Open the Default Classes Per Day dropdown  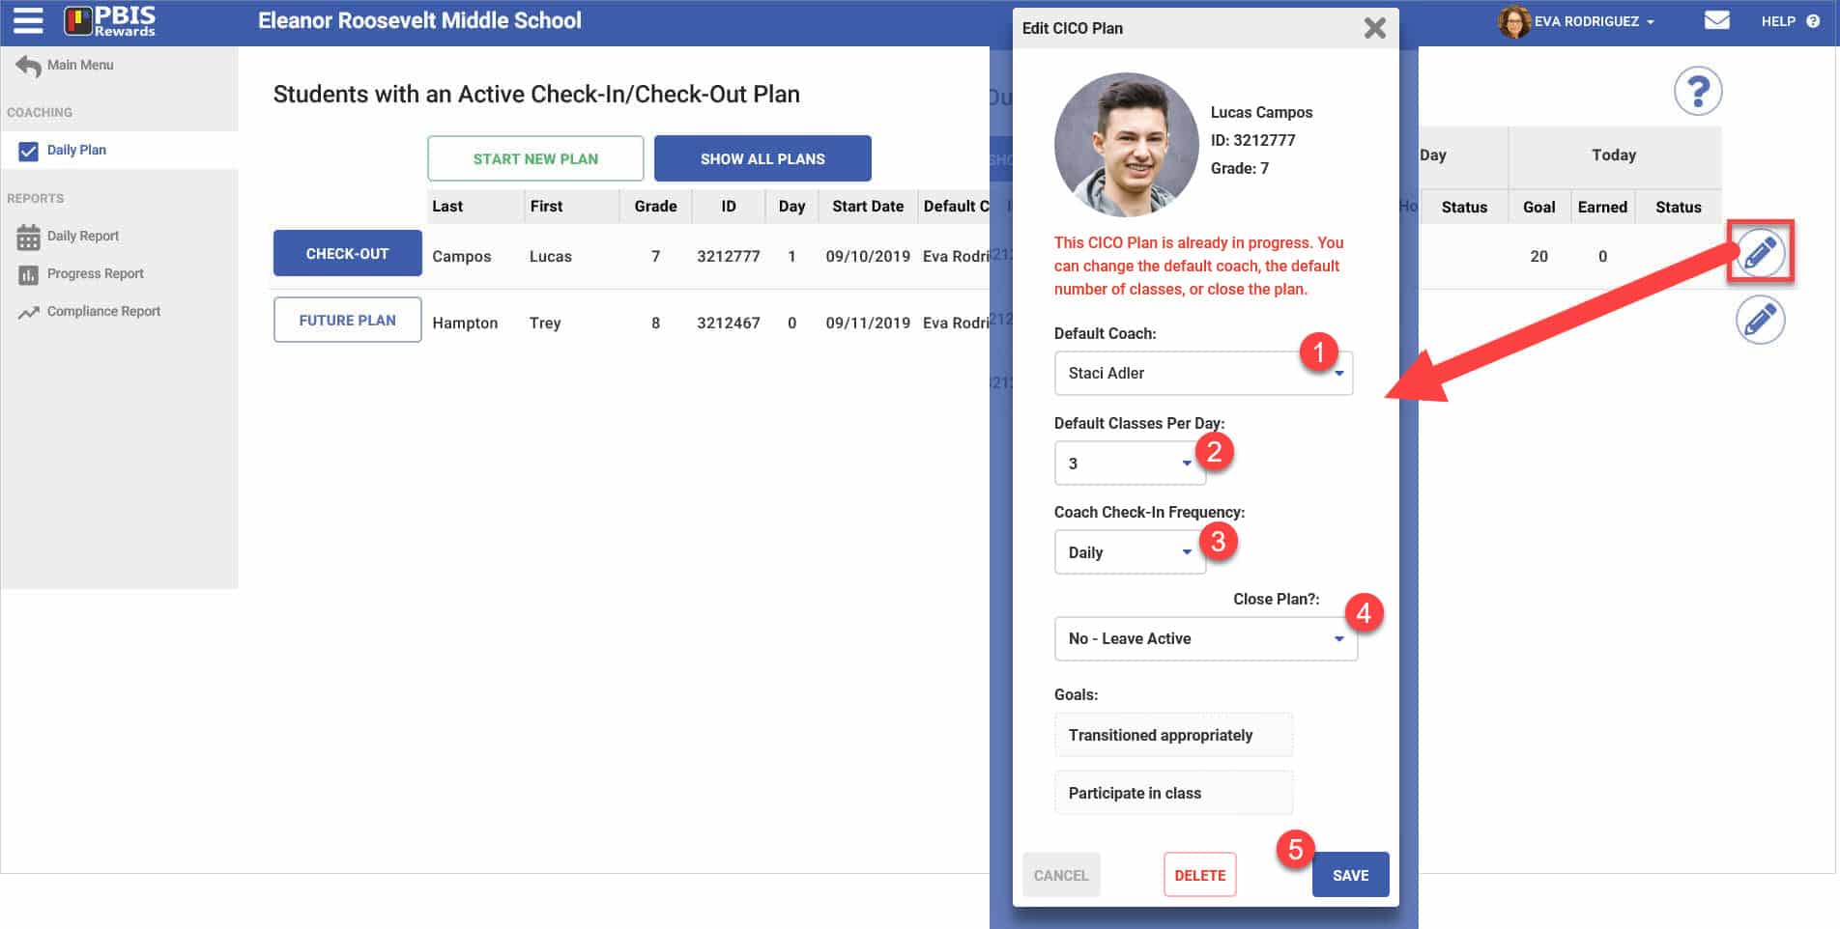pos(1129,464)
